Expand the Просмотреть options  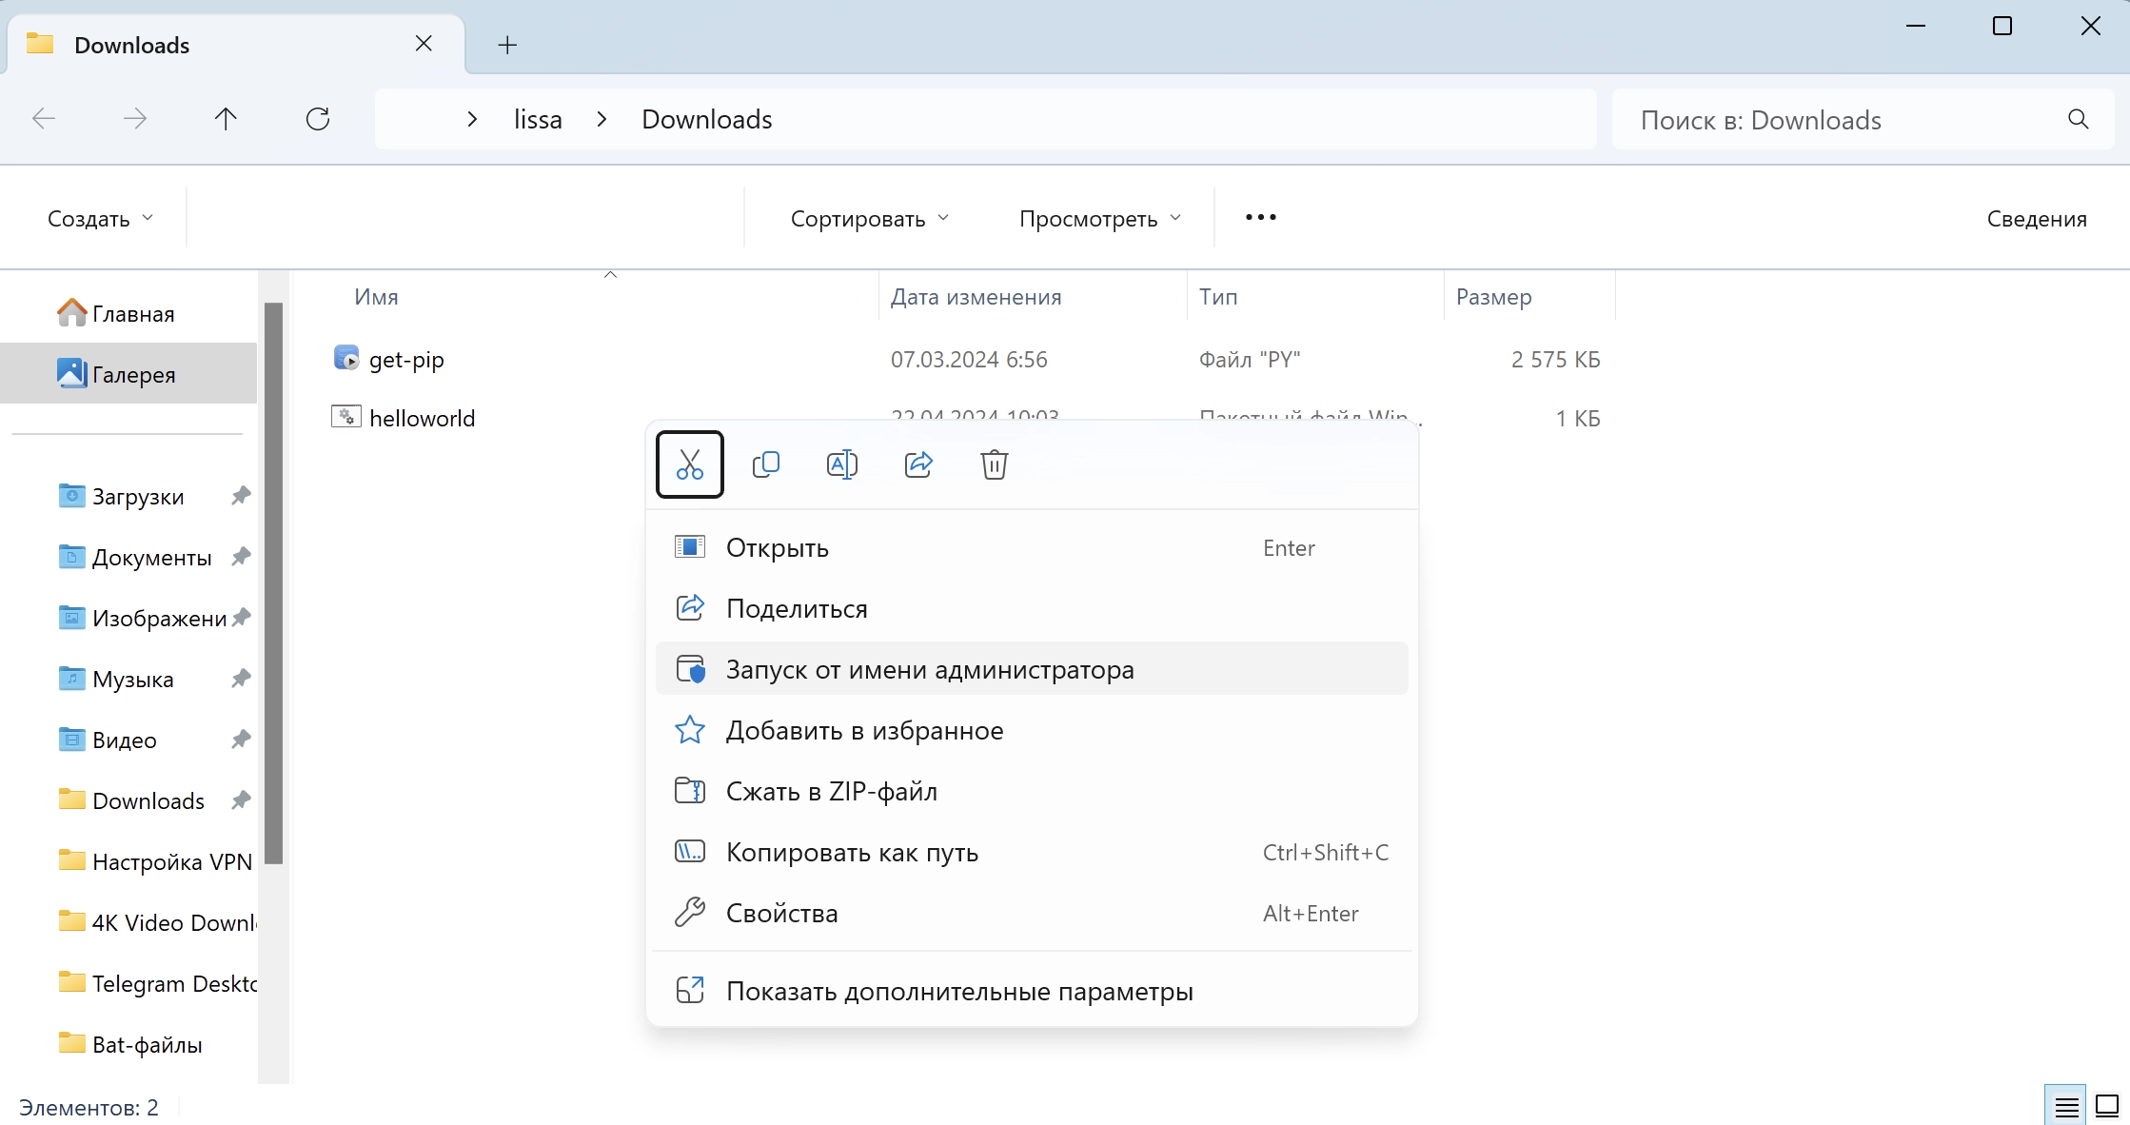(1099, 218)
